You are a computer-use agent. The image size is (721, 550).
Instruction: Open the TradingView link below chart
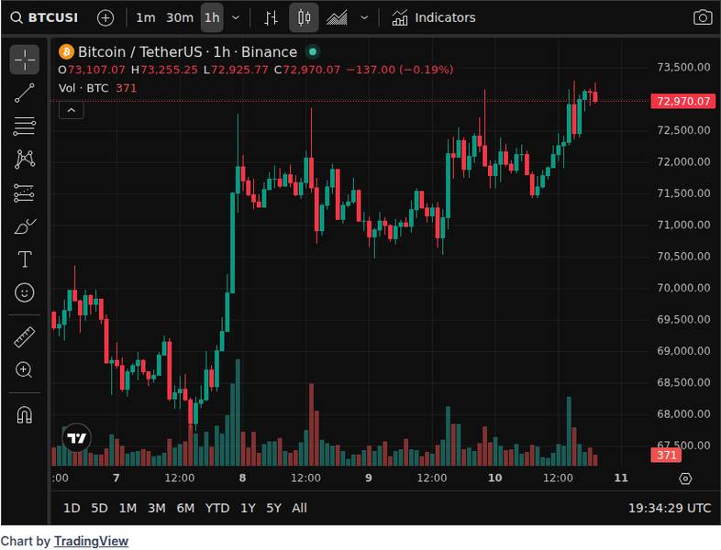click(x=91, y=541)
